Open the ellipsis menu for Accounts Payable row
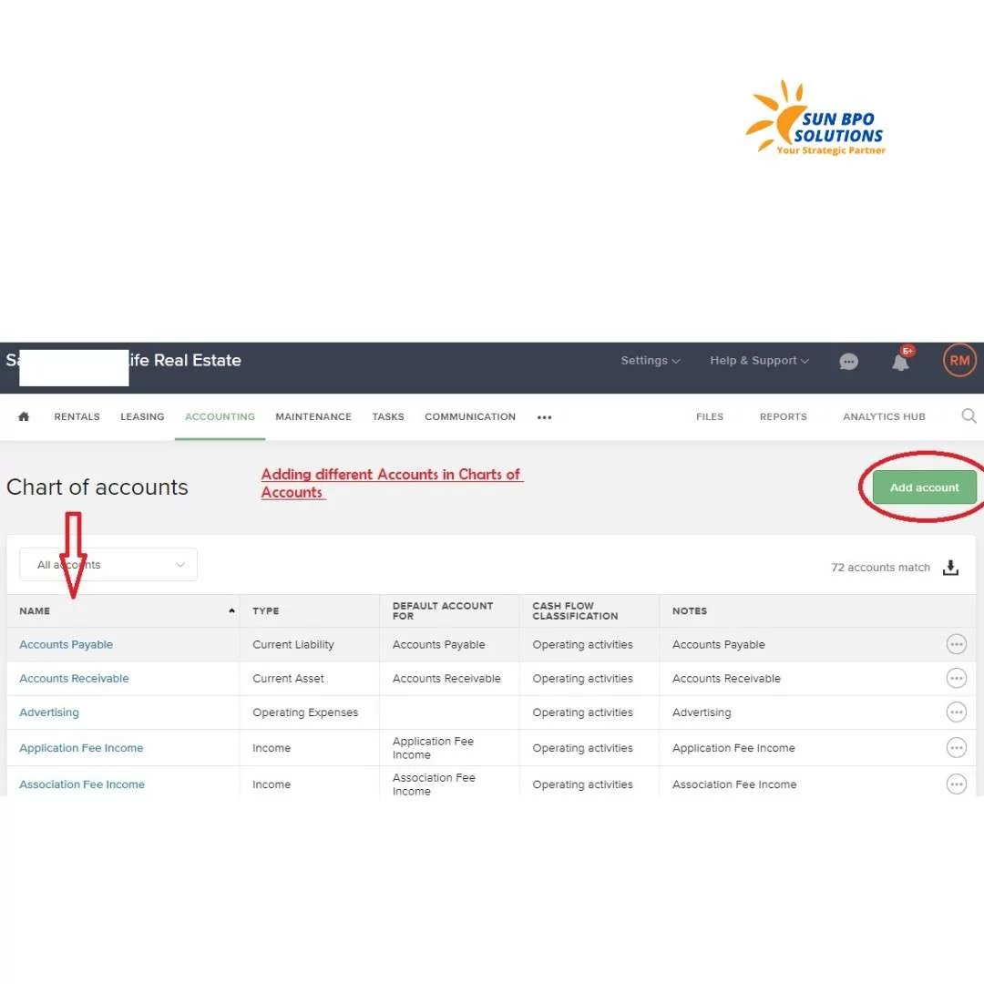 tap(957, 644)
